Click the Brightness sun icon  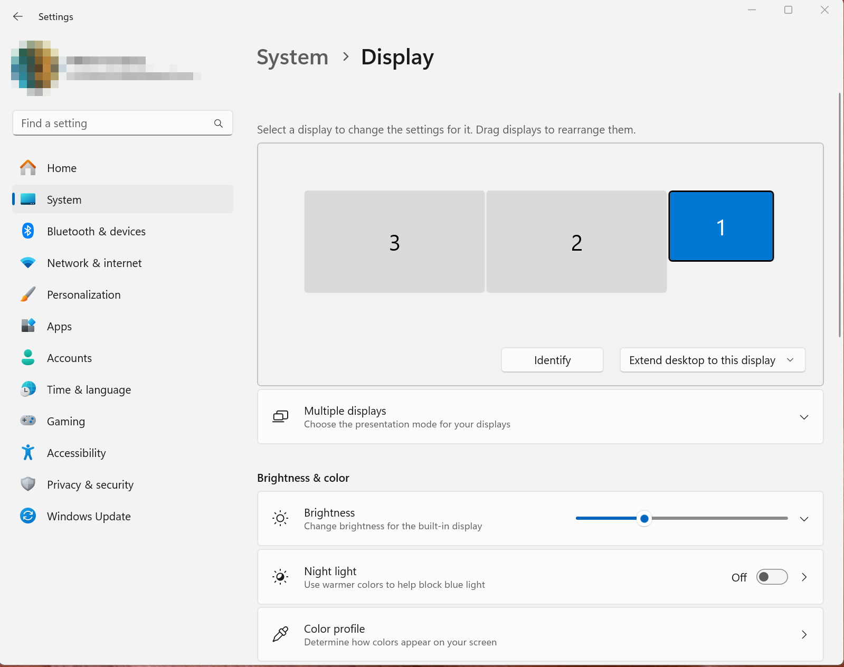pyautogui.click(x=280, y=519)
